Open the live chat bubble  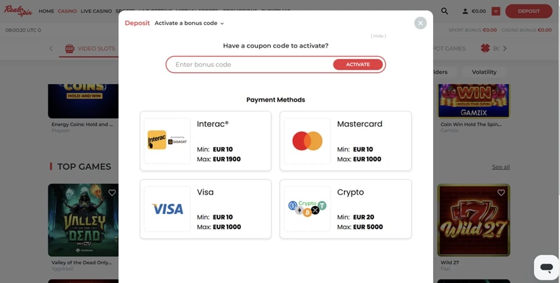coord(546,267)
